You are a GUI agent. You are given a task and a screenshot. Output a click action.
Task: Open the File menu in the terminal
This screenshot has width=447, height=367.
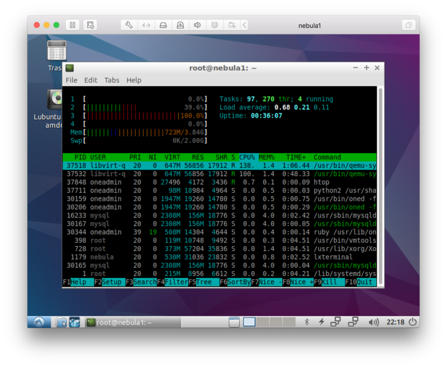tap(71, 80)
